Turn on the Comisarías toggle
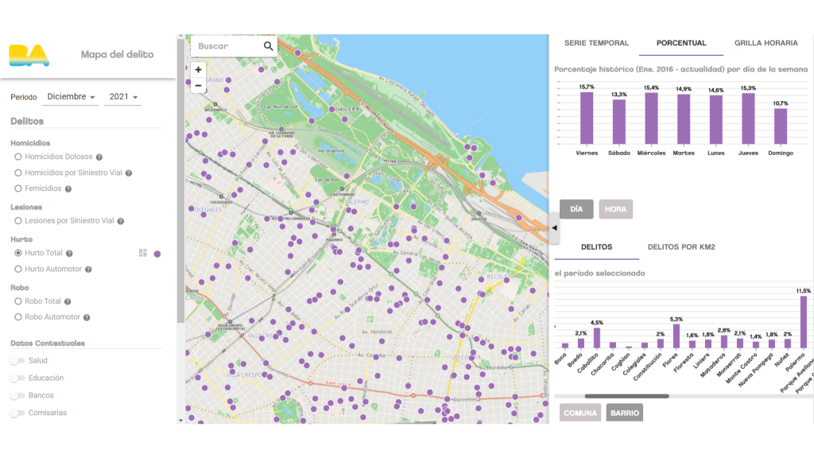 [x=17, y=413]
